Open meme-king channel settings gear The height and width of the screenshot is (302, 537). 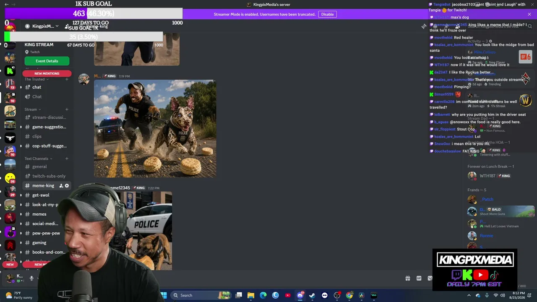click(67, 185)
